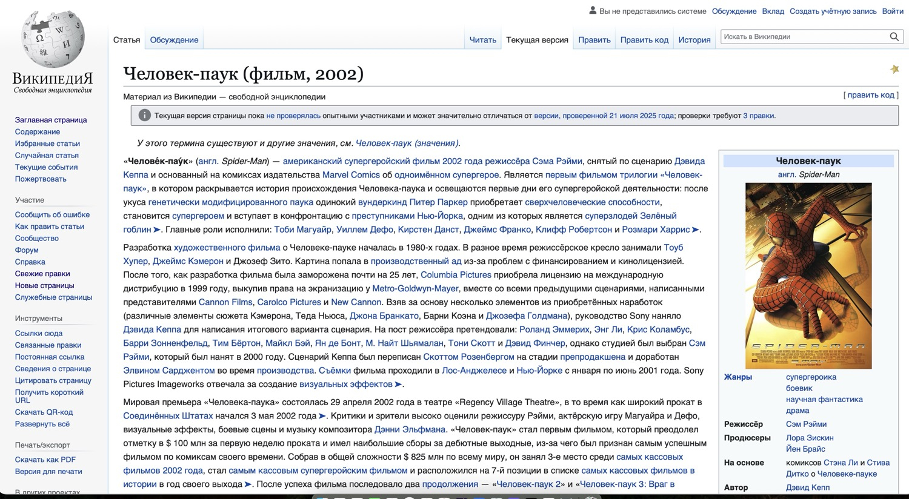Image resolution: width=909 pixels, height=499 pixels.
Task: Click the user icon beside the not-logged-in text
Action: coord(593,11)
